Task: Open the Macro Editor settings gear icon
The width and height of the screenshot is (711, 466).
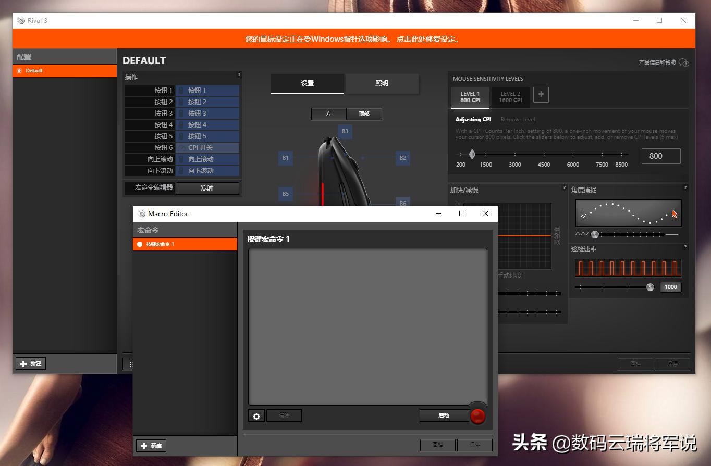Action: [x=256, y=415]
